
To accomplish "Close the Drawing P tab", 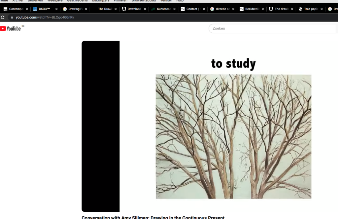I will pos(86,9).
